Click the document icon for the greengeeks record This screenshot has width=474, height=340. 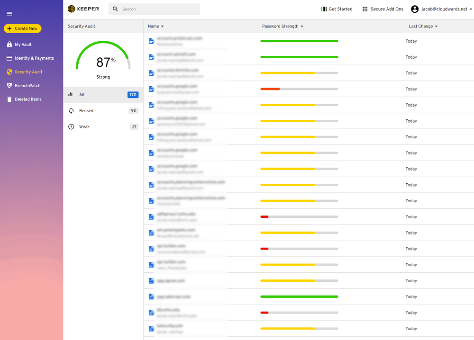[151, 233]
